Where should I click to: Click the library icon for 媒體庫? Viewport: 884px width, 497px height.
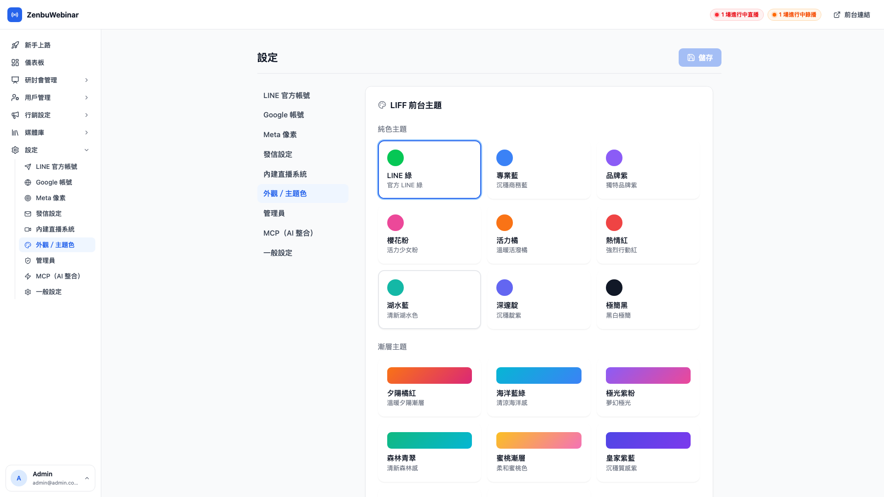15,133
